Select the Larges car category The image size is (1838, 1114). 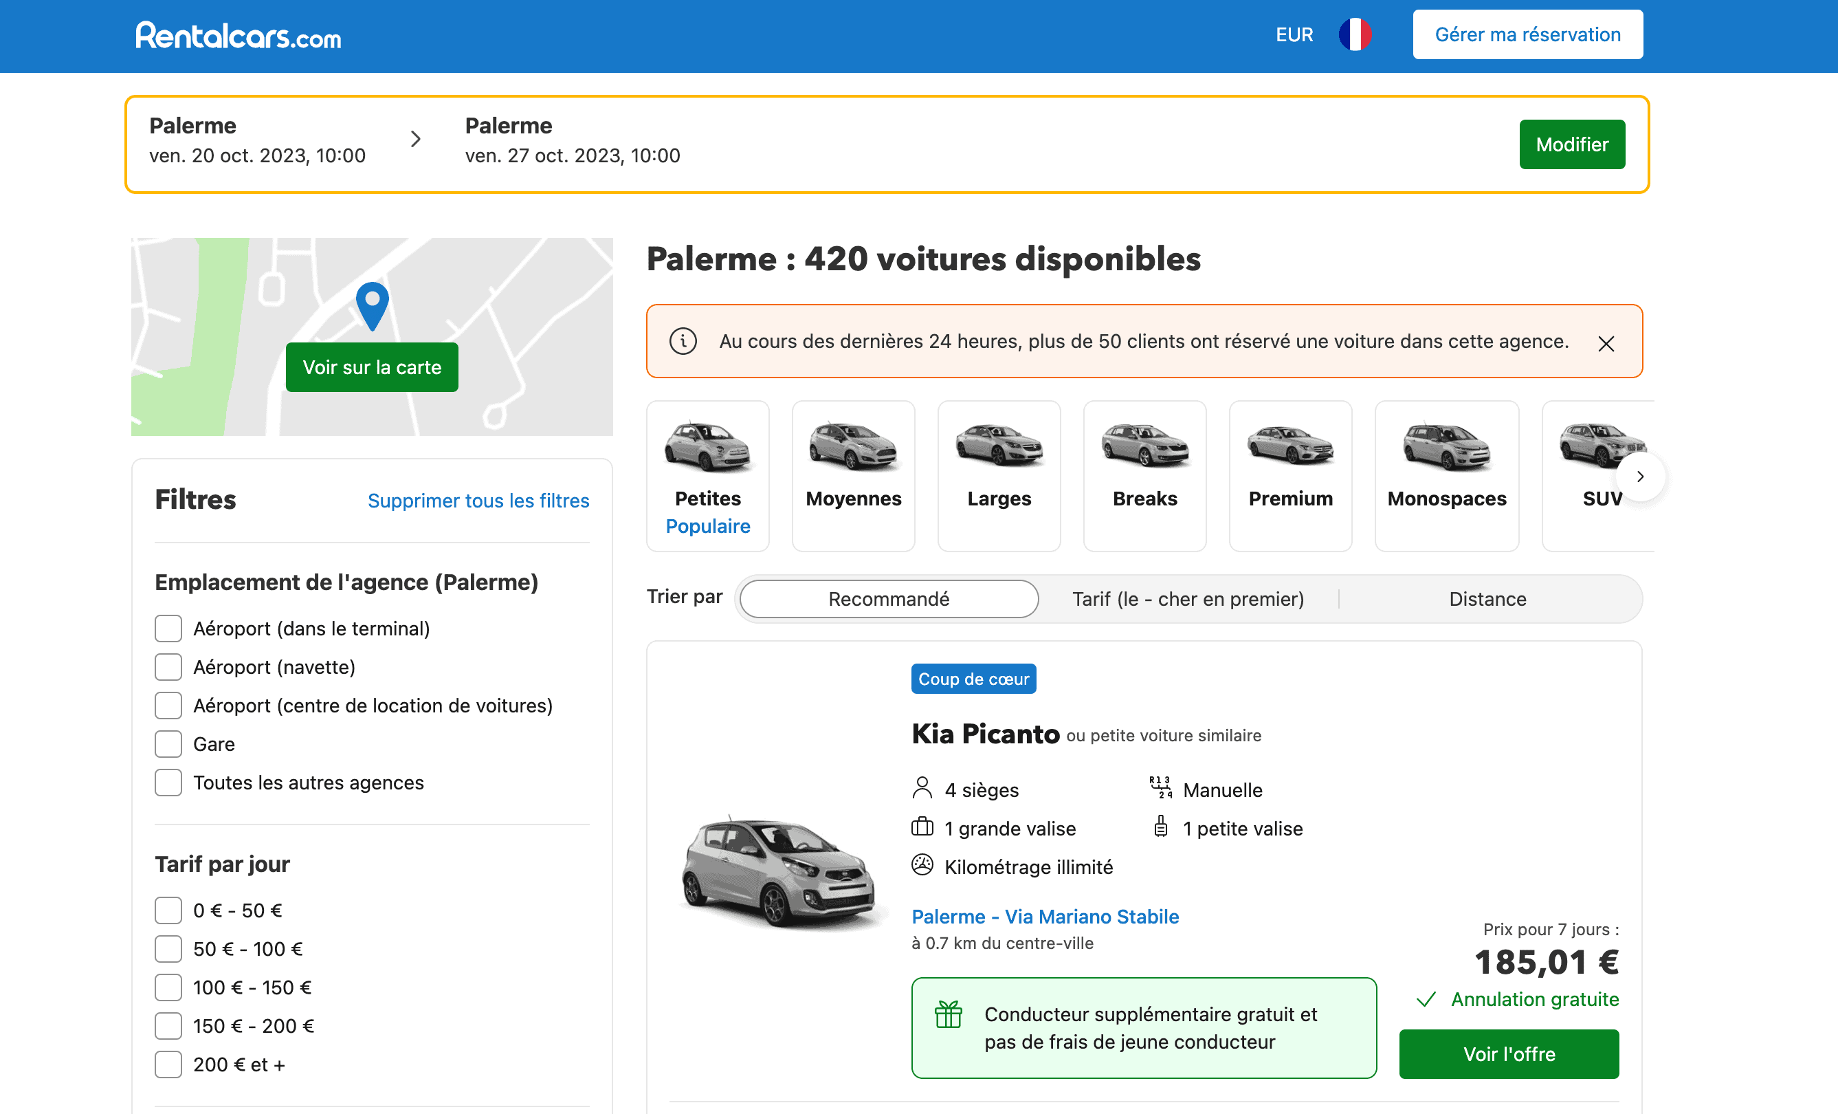pyautogui.click(x=999, y=476)
